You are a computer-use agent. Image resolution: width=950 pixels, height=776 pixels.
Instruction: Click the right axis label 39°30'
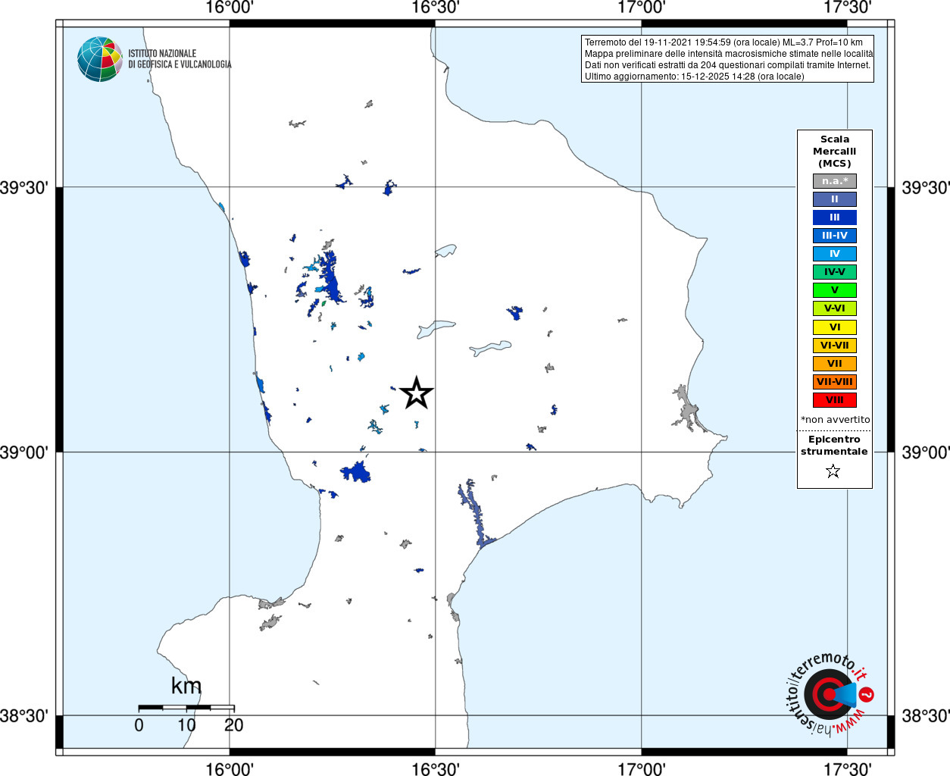point(925,188)
